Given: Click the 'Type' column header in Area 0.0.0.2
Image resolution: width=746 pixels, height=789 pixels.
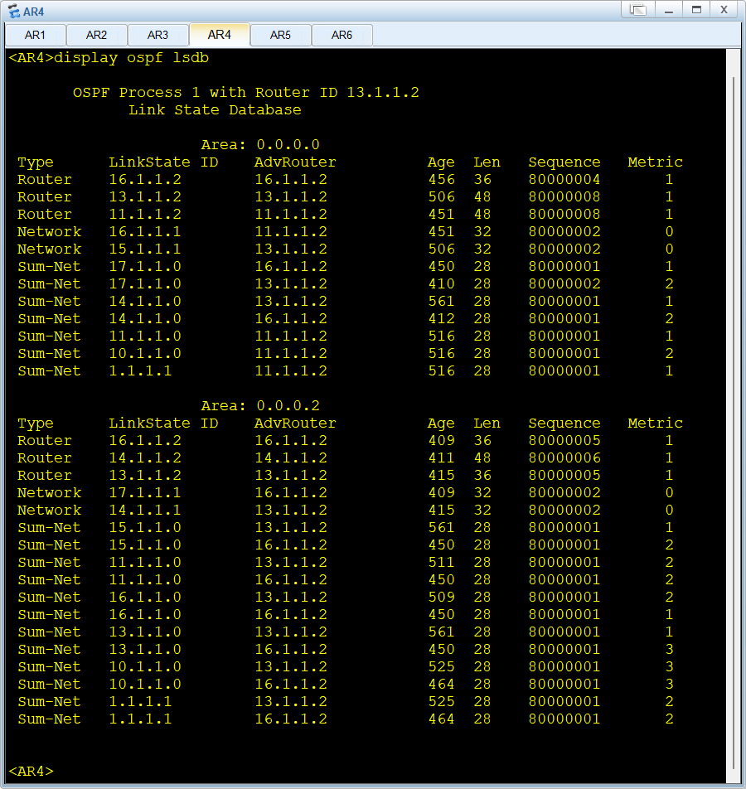Looking at the screenshot, I should (36, 424).
